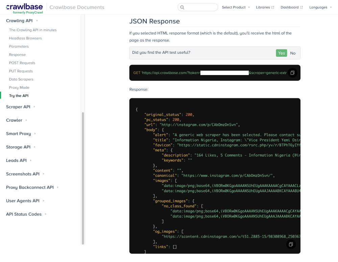Click the search magnifier icon
Image resolution: width=338 pixels, height=262 pixels.
[183, 7]
